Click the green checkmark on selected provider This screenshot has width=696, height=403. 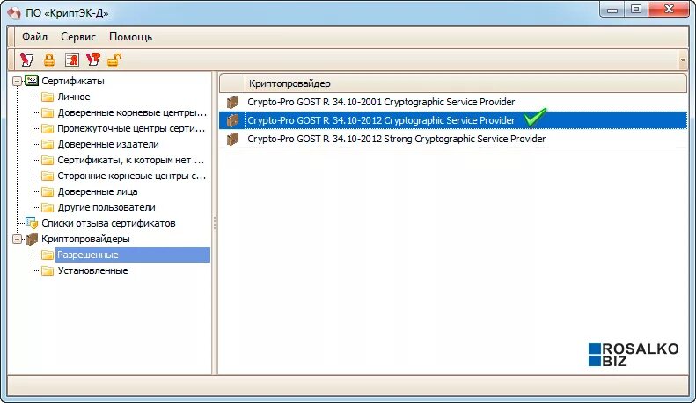pyautogui.click(x=535, y=117)
